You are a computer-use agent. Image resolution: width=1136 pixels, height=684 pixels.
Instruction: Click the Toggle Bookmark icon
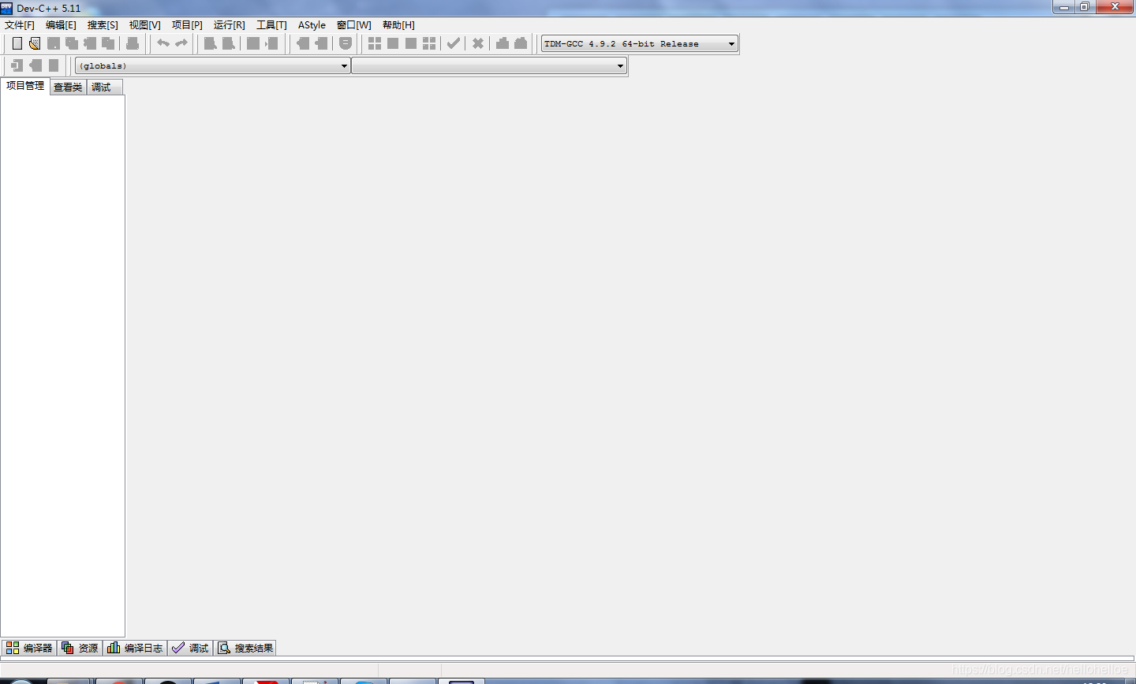pos(35,65)
